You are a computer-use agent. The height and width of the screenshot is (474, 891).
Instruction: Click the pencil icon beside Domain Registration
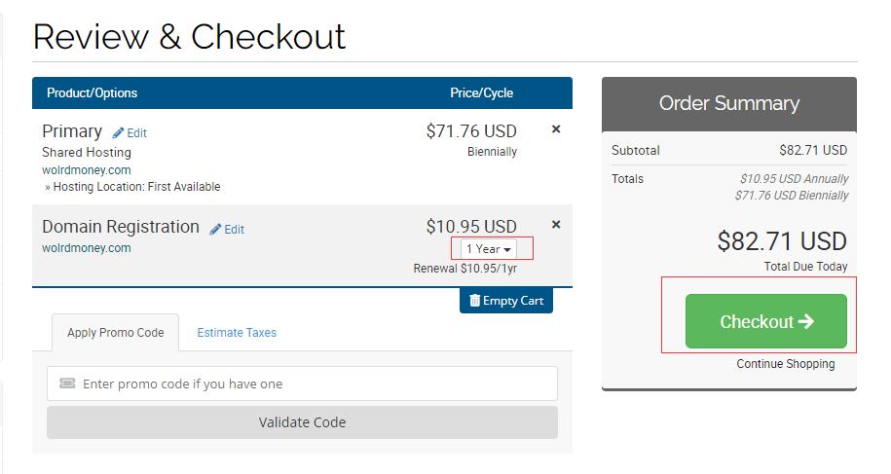(216, 229)
